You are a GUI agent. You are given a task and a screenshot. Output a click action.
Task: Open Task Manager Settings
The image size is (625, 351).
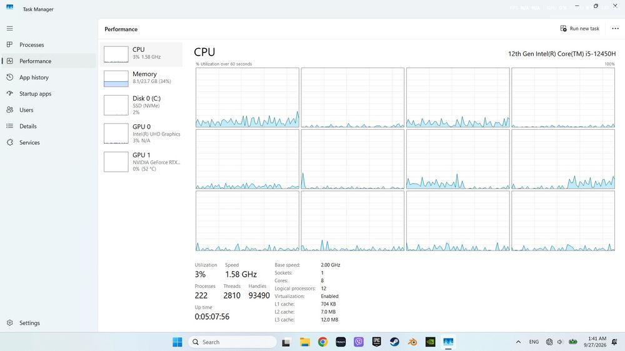(49, 323)
